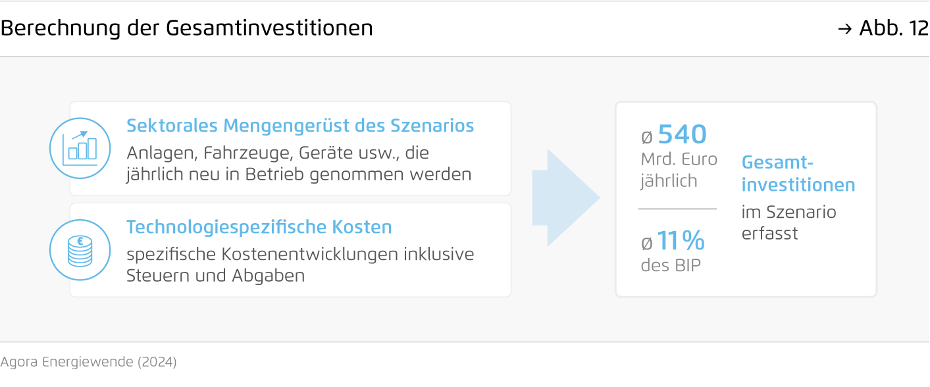Click the euro coin stack icon
The image size is (930, 387).
pos(80,250)
